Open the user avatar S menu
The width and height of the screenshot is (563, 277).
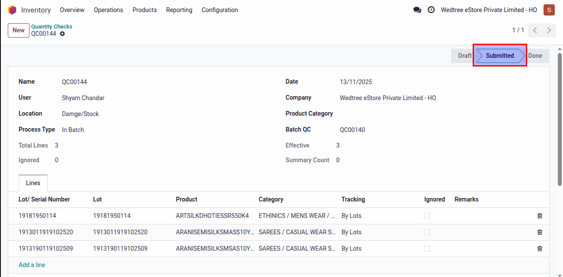point(549,10)
